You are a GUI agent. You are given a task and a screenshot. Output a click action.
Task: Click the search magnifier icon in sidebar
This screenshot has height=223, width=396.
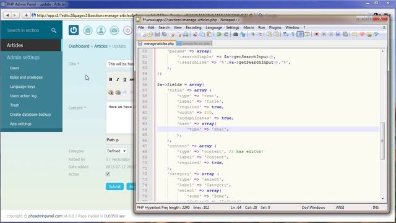tap(54, 30)
